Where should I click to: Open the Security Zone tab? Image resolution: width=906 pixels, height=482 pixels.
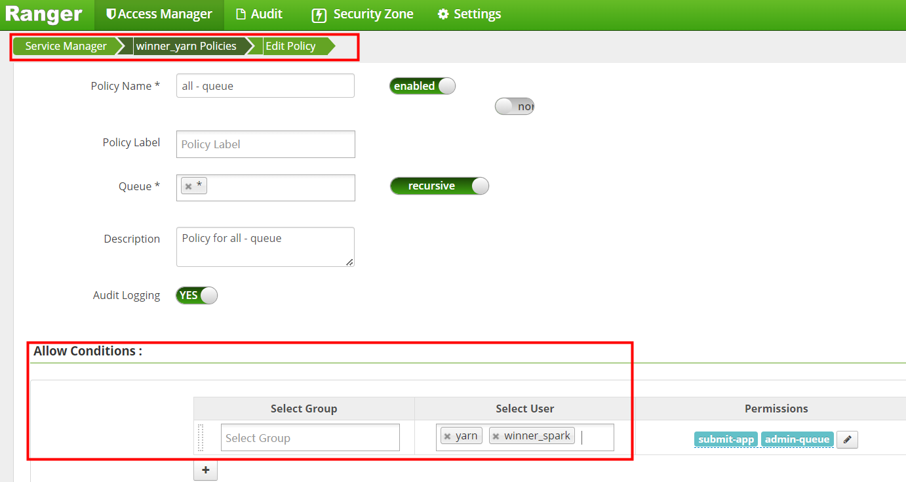pyautogui.click(x=363, y=14)
